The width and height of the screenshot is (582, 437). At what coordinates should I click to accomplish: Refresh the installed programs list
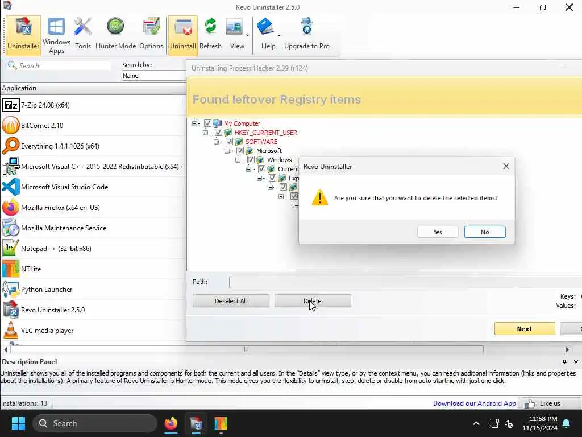click(210, 35)
